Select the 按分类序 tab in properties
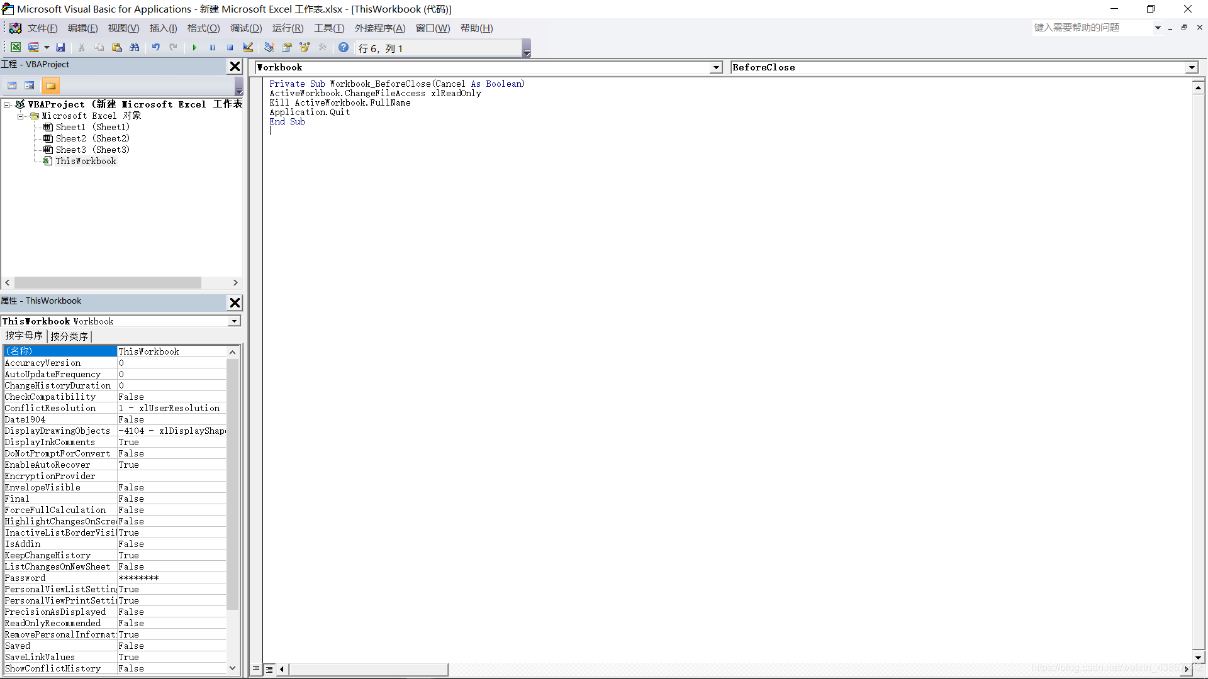Screen dimensions: 1208x679 click(69, 336)
